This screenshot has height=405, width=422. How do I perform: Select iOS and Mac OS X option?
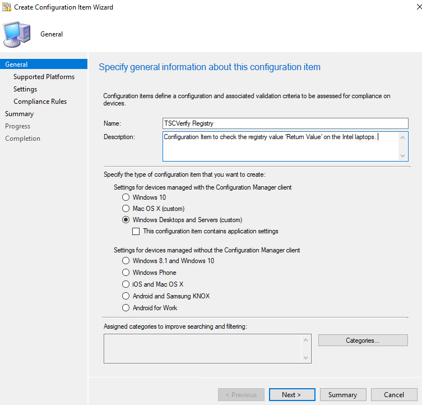coord(126,284)
